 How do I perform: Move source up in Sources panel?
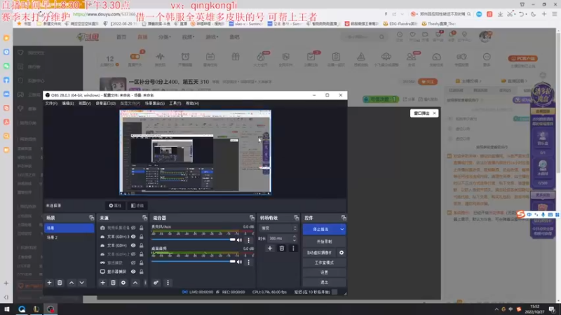pyautogui.click(x=135, y=283)
